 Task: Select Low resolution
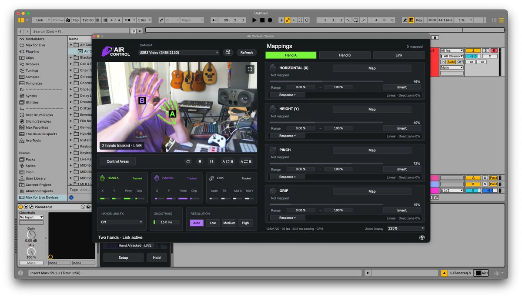[x=213, y=223]
